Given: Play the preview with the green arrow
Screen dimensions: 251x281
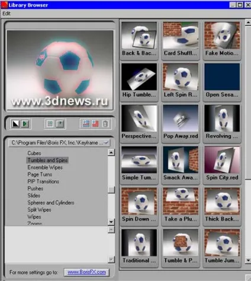Looking at the screenshot, I should click(25, 124).
